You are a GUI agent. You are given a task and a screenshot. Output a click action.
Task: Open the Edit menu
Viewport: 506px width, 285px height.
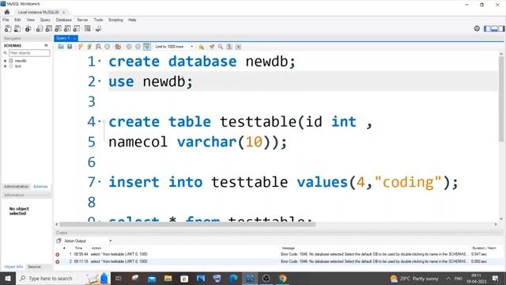point(17,20)
